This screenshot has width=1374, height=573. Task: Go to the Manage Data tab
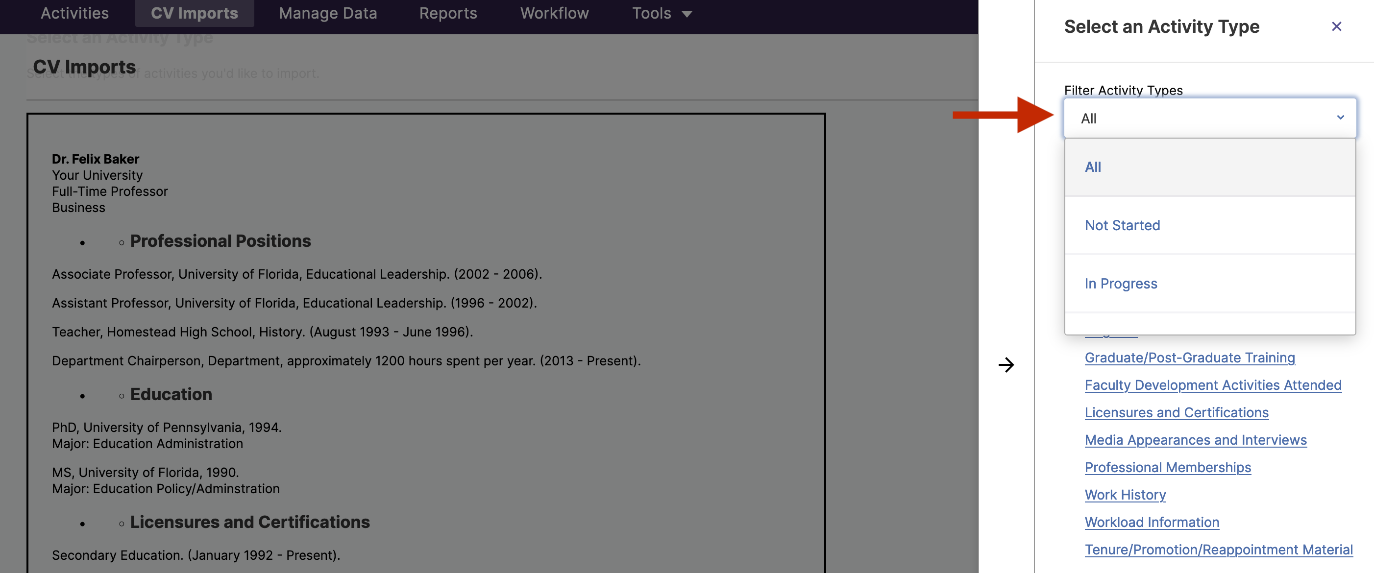(328, 13)
